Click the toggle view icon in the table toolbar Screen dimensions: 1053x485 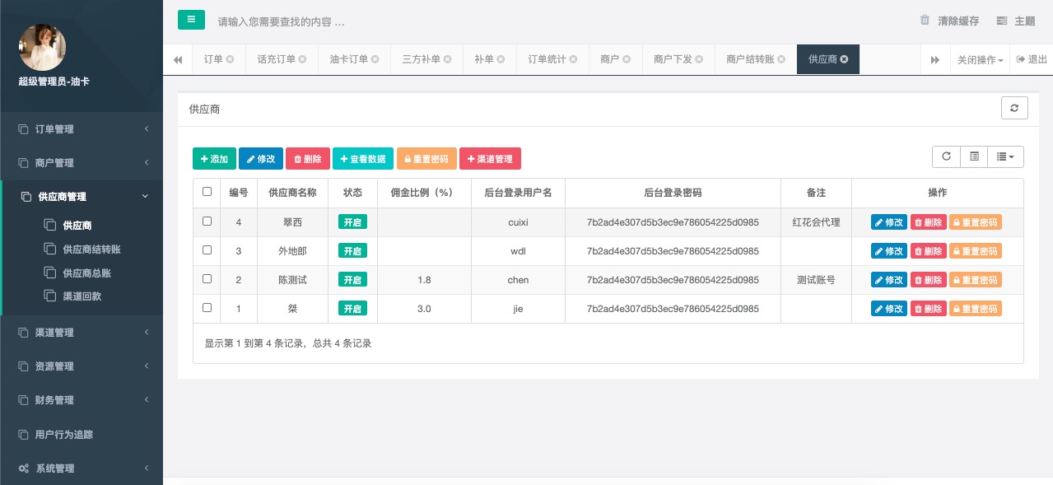click(974, 156)
